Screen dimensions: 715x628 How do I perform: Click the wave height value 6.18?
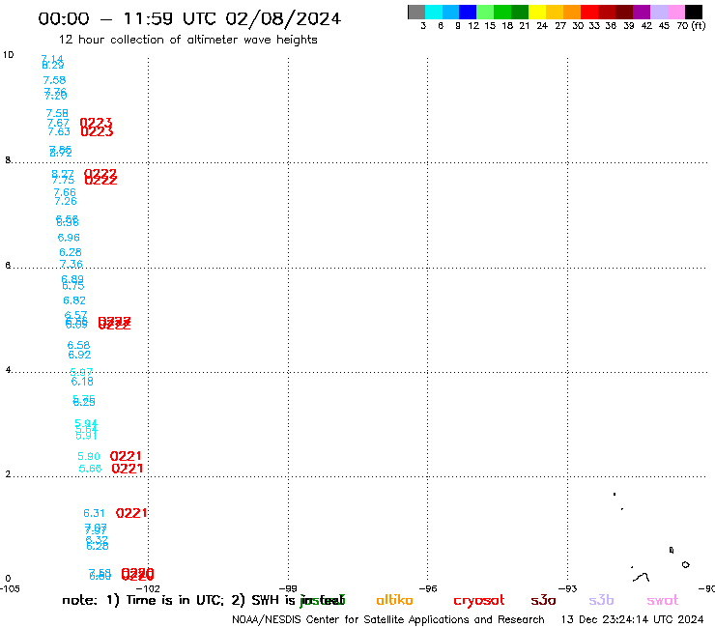[x=82, y=382]
